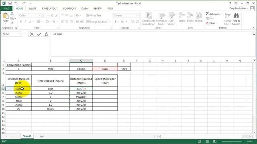Click Cell Styles icon
257x144 pixels.
pos(171,16)
